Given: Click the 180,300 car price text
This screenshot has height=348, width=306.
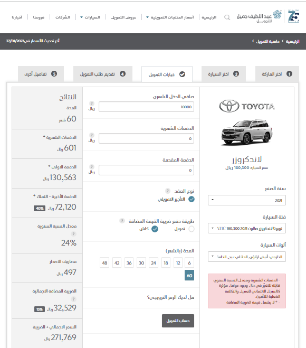Looking at the screenshot, I should (247, 168).
